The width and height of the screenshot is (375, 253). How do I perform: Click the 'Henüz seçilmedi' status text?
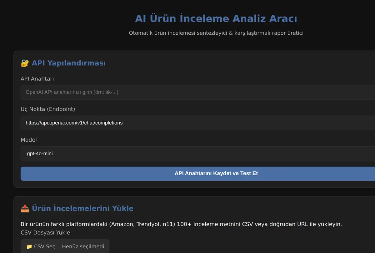coord(83,246)
